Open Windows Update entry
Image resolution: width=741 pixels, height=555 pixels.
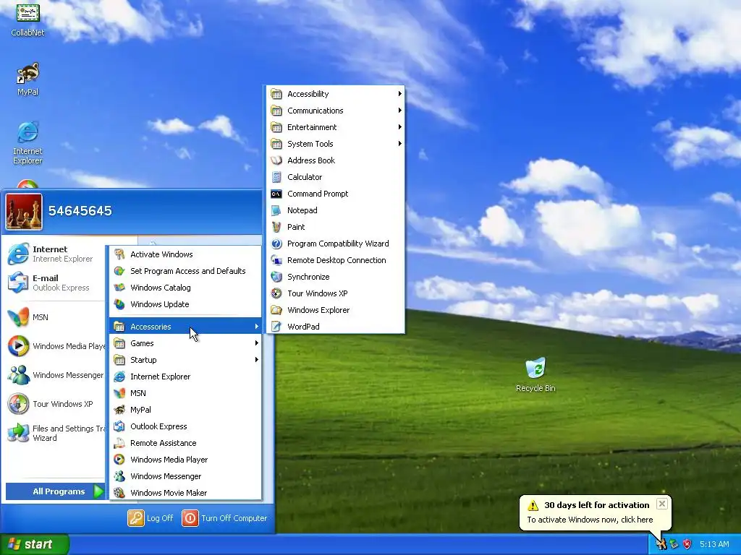[x=185, y=304]
